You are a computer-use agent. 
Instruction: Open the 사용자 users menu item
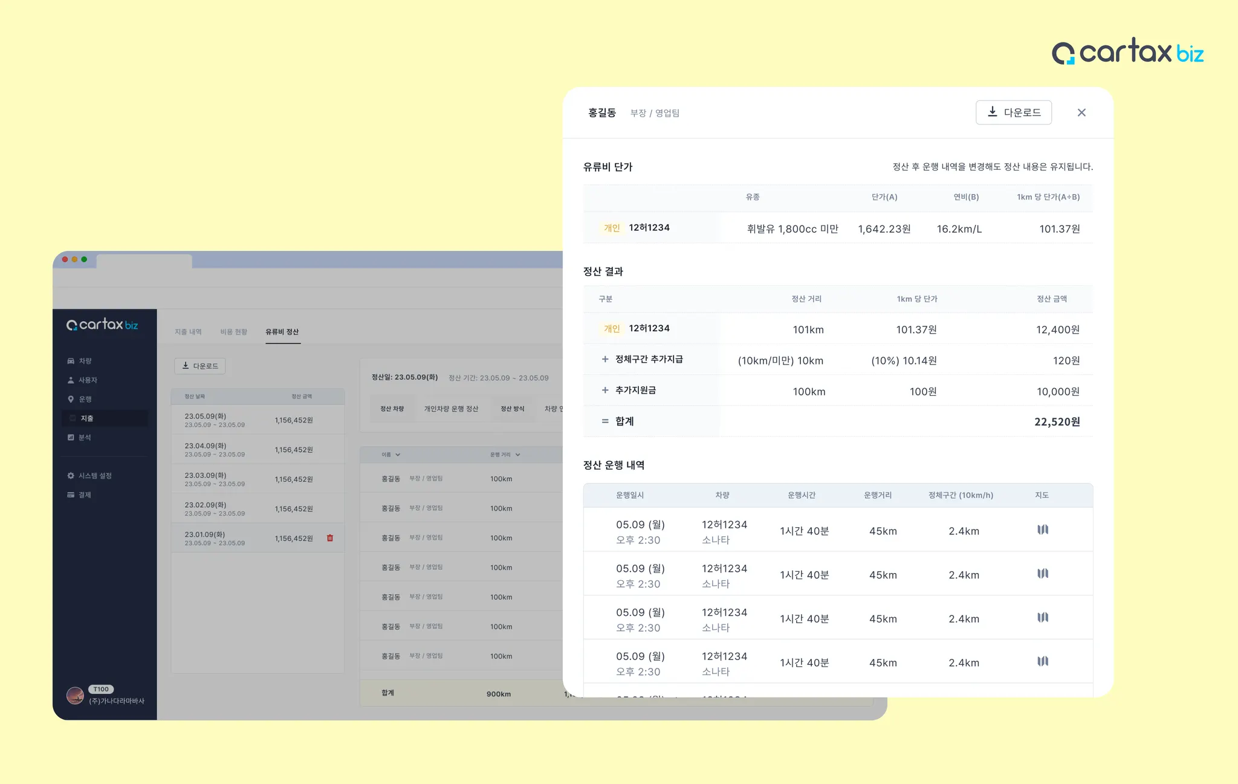[87, 380]
